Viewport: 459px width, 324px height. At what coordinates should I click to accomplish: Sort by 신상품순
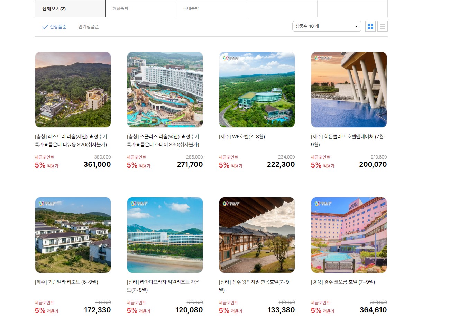[58, 27]
